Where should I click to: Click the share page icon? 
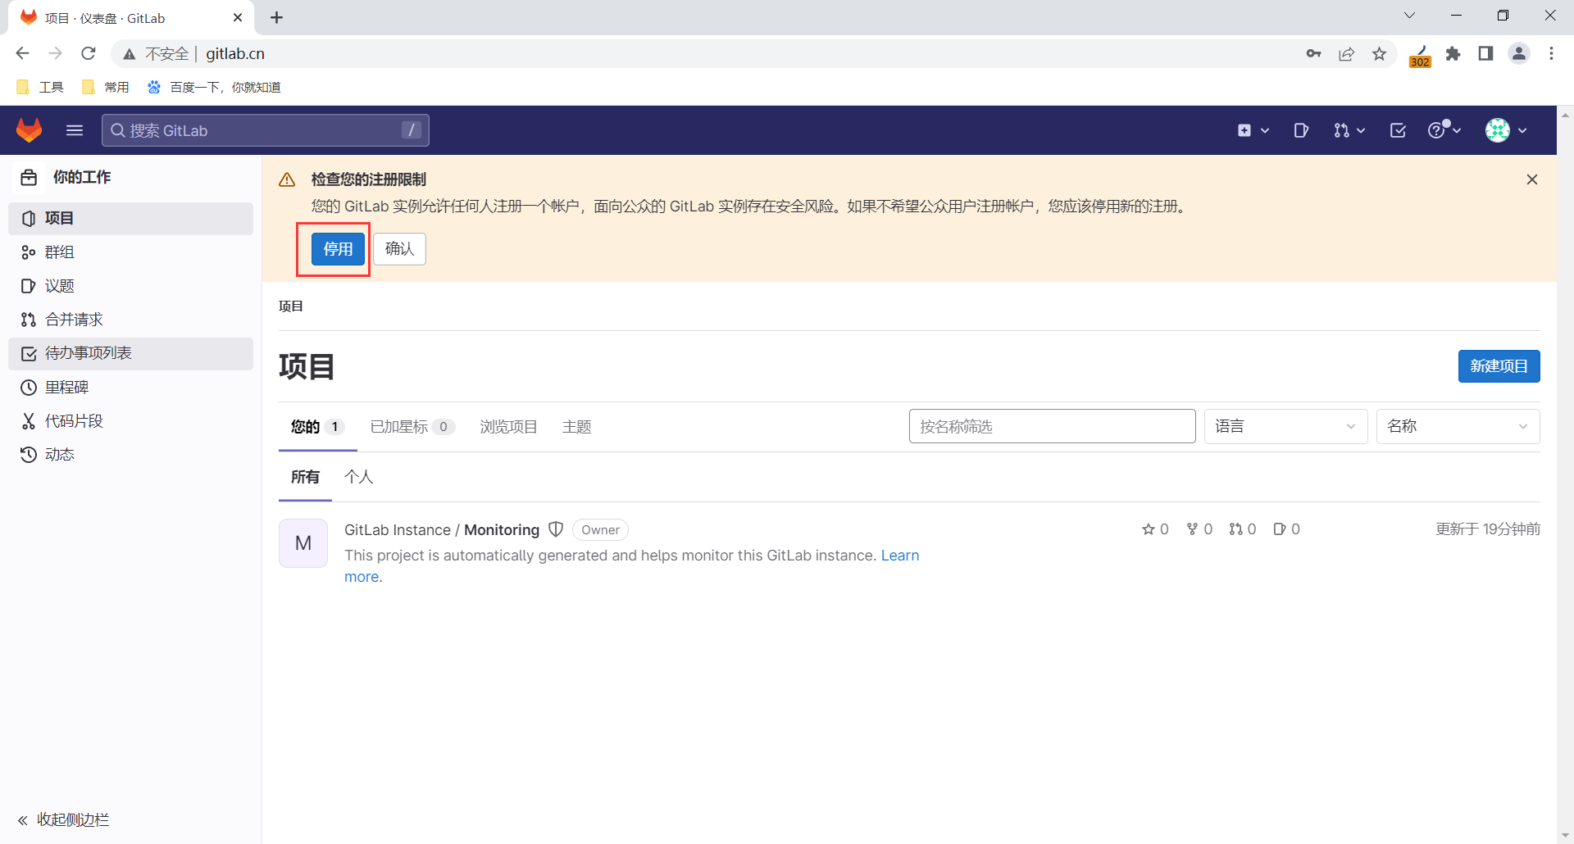(x=1347, y=53)
